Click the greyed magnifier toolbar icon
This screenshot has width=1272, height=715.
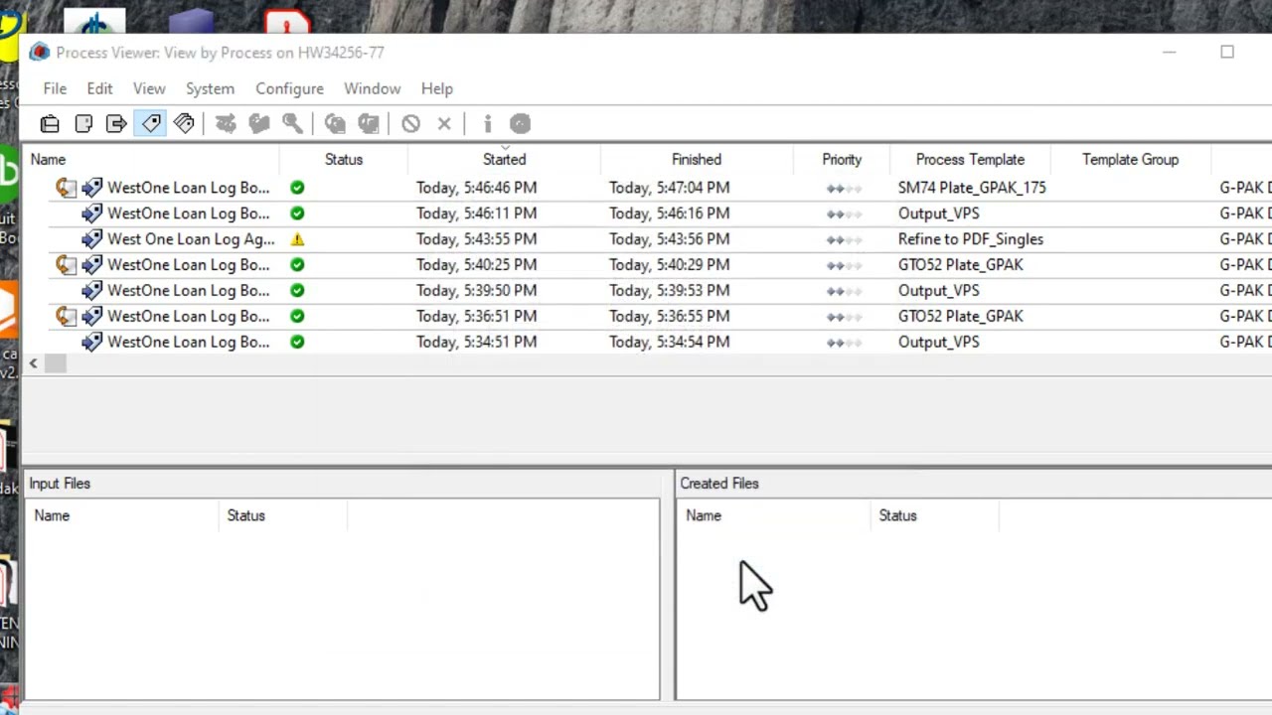292,124
